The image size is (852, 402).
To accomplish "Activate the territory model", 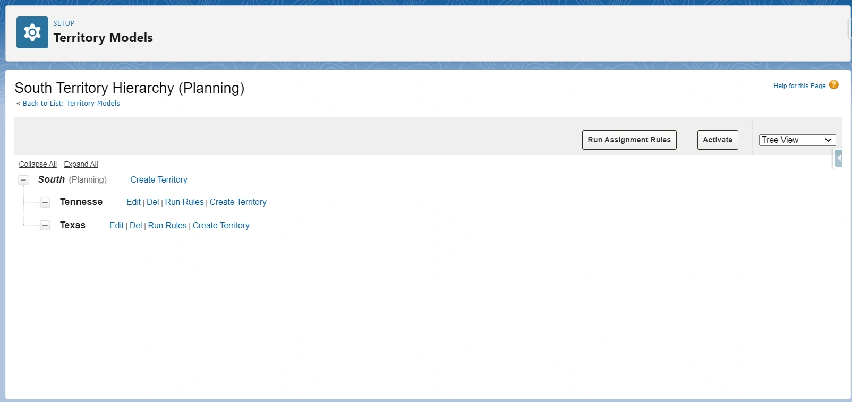I will pyautogui.click(x=717, y=140).
